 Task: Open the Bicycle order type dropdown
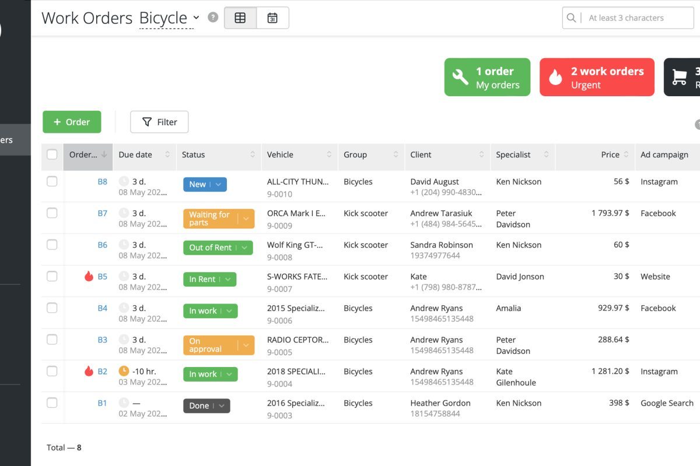pyautogui.click(x=169, y=18)
